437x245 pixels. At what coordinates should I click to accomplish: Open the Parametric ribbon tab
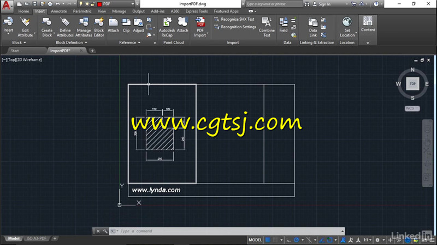click(82, 11)
